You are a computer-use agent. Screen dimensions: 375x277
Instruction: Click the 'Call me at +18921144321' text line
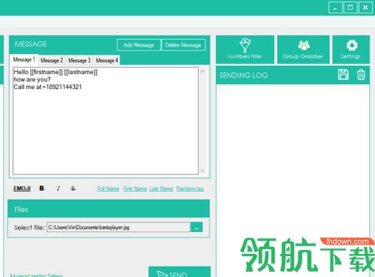tap(47, 87)
